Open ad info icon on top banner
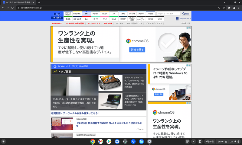Image resolution: width=242 pixels, height=145 pixels. click(x=188, y=28)
